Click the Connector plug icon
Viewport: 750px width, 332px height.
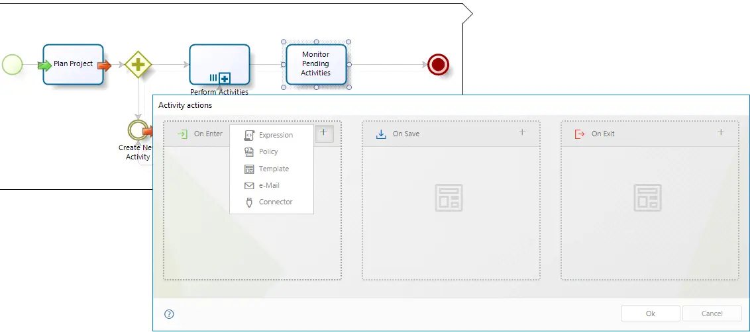tap(248, 202)
